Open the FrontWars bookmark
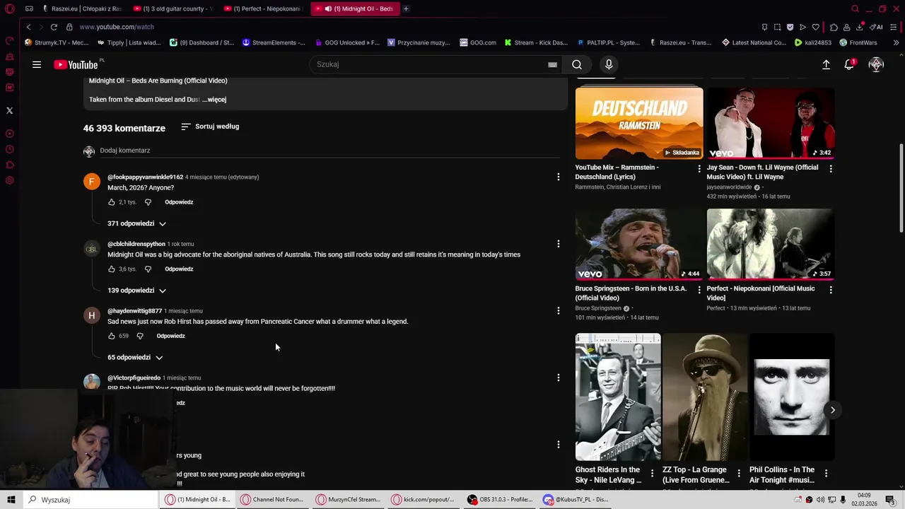The image size is (905, 509). click(x=858, y=42)
